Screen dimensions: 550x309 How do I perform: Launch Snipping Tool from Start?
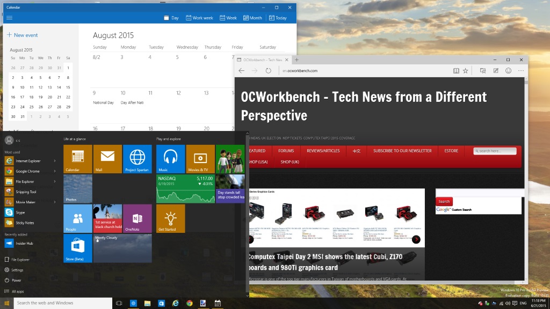click(x=26, y=192)
